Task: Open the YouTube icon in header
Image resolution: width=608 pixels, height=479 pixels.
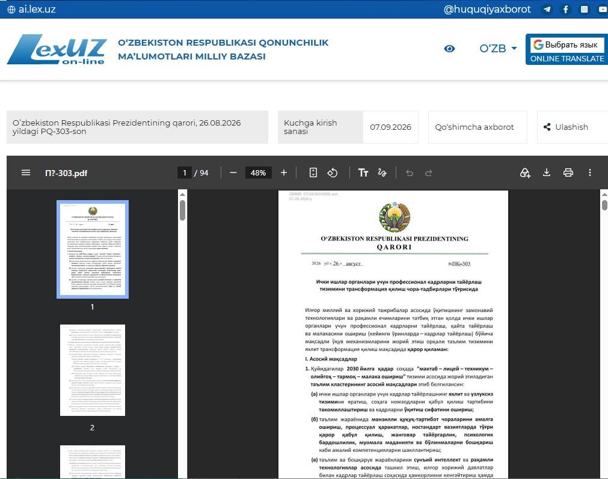Action: pyautogui.click(x=603, y=9)
